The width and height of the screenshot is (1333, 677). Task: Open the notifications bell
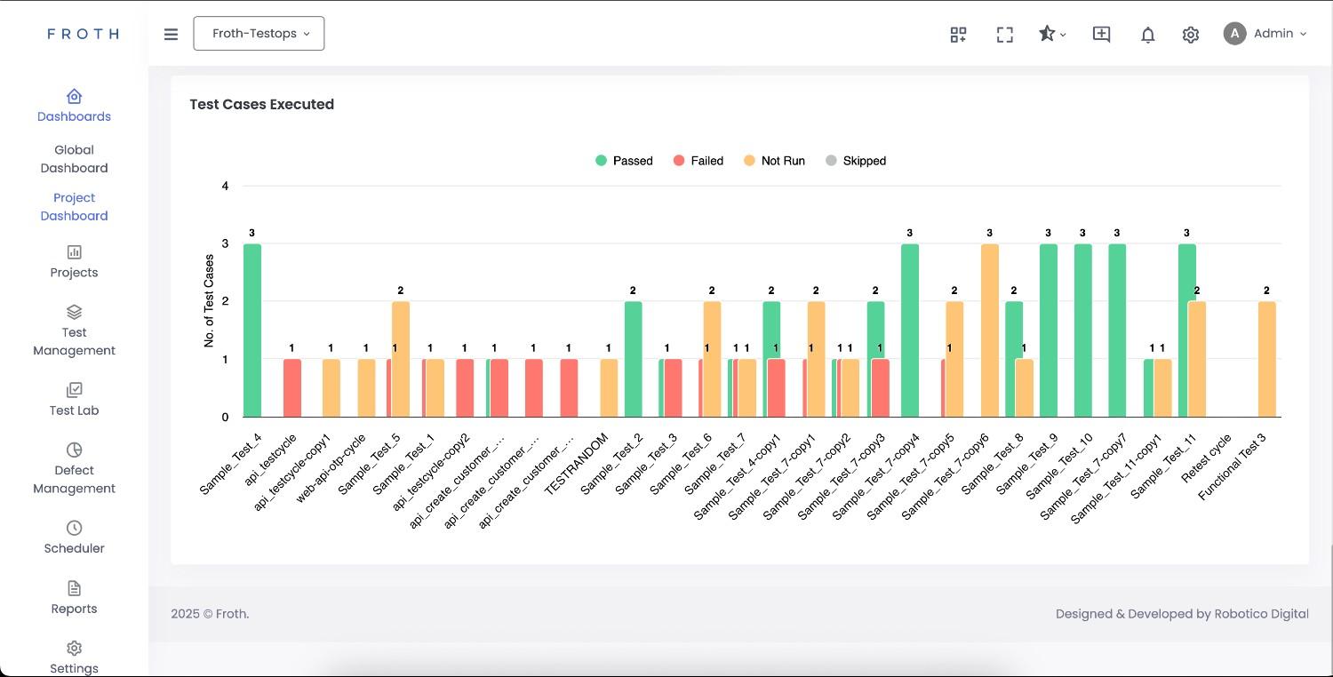1147,34
